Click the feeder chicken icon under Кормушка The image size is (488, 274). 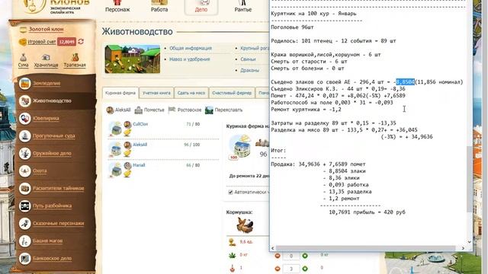coord(245,225)
